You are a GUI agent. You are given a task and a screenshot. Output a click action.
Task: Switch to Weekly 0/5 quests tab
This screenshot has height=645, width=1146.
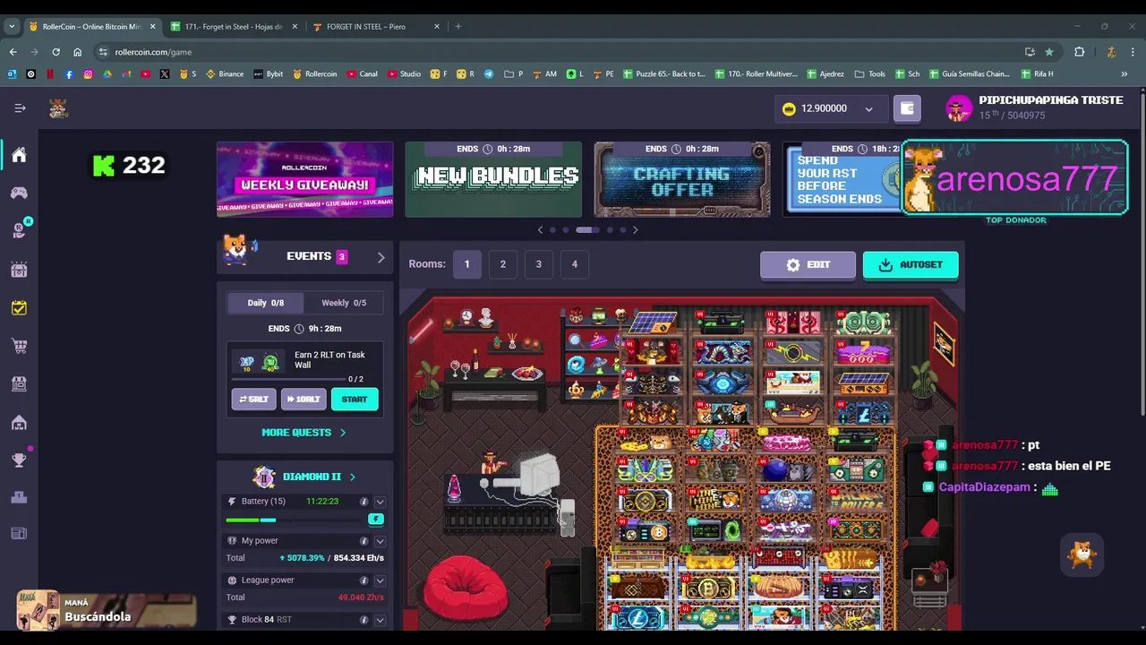tap(344, 303)
